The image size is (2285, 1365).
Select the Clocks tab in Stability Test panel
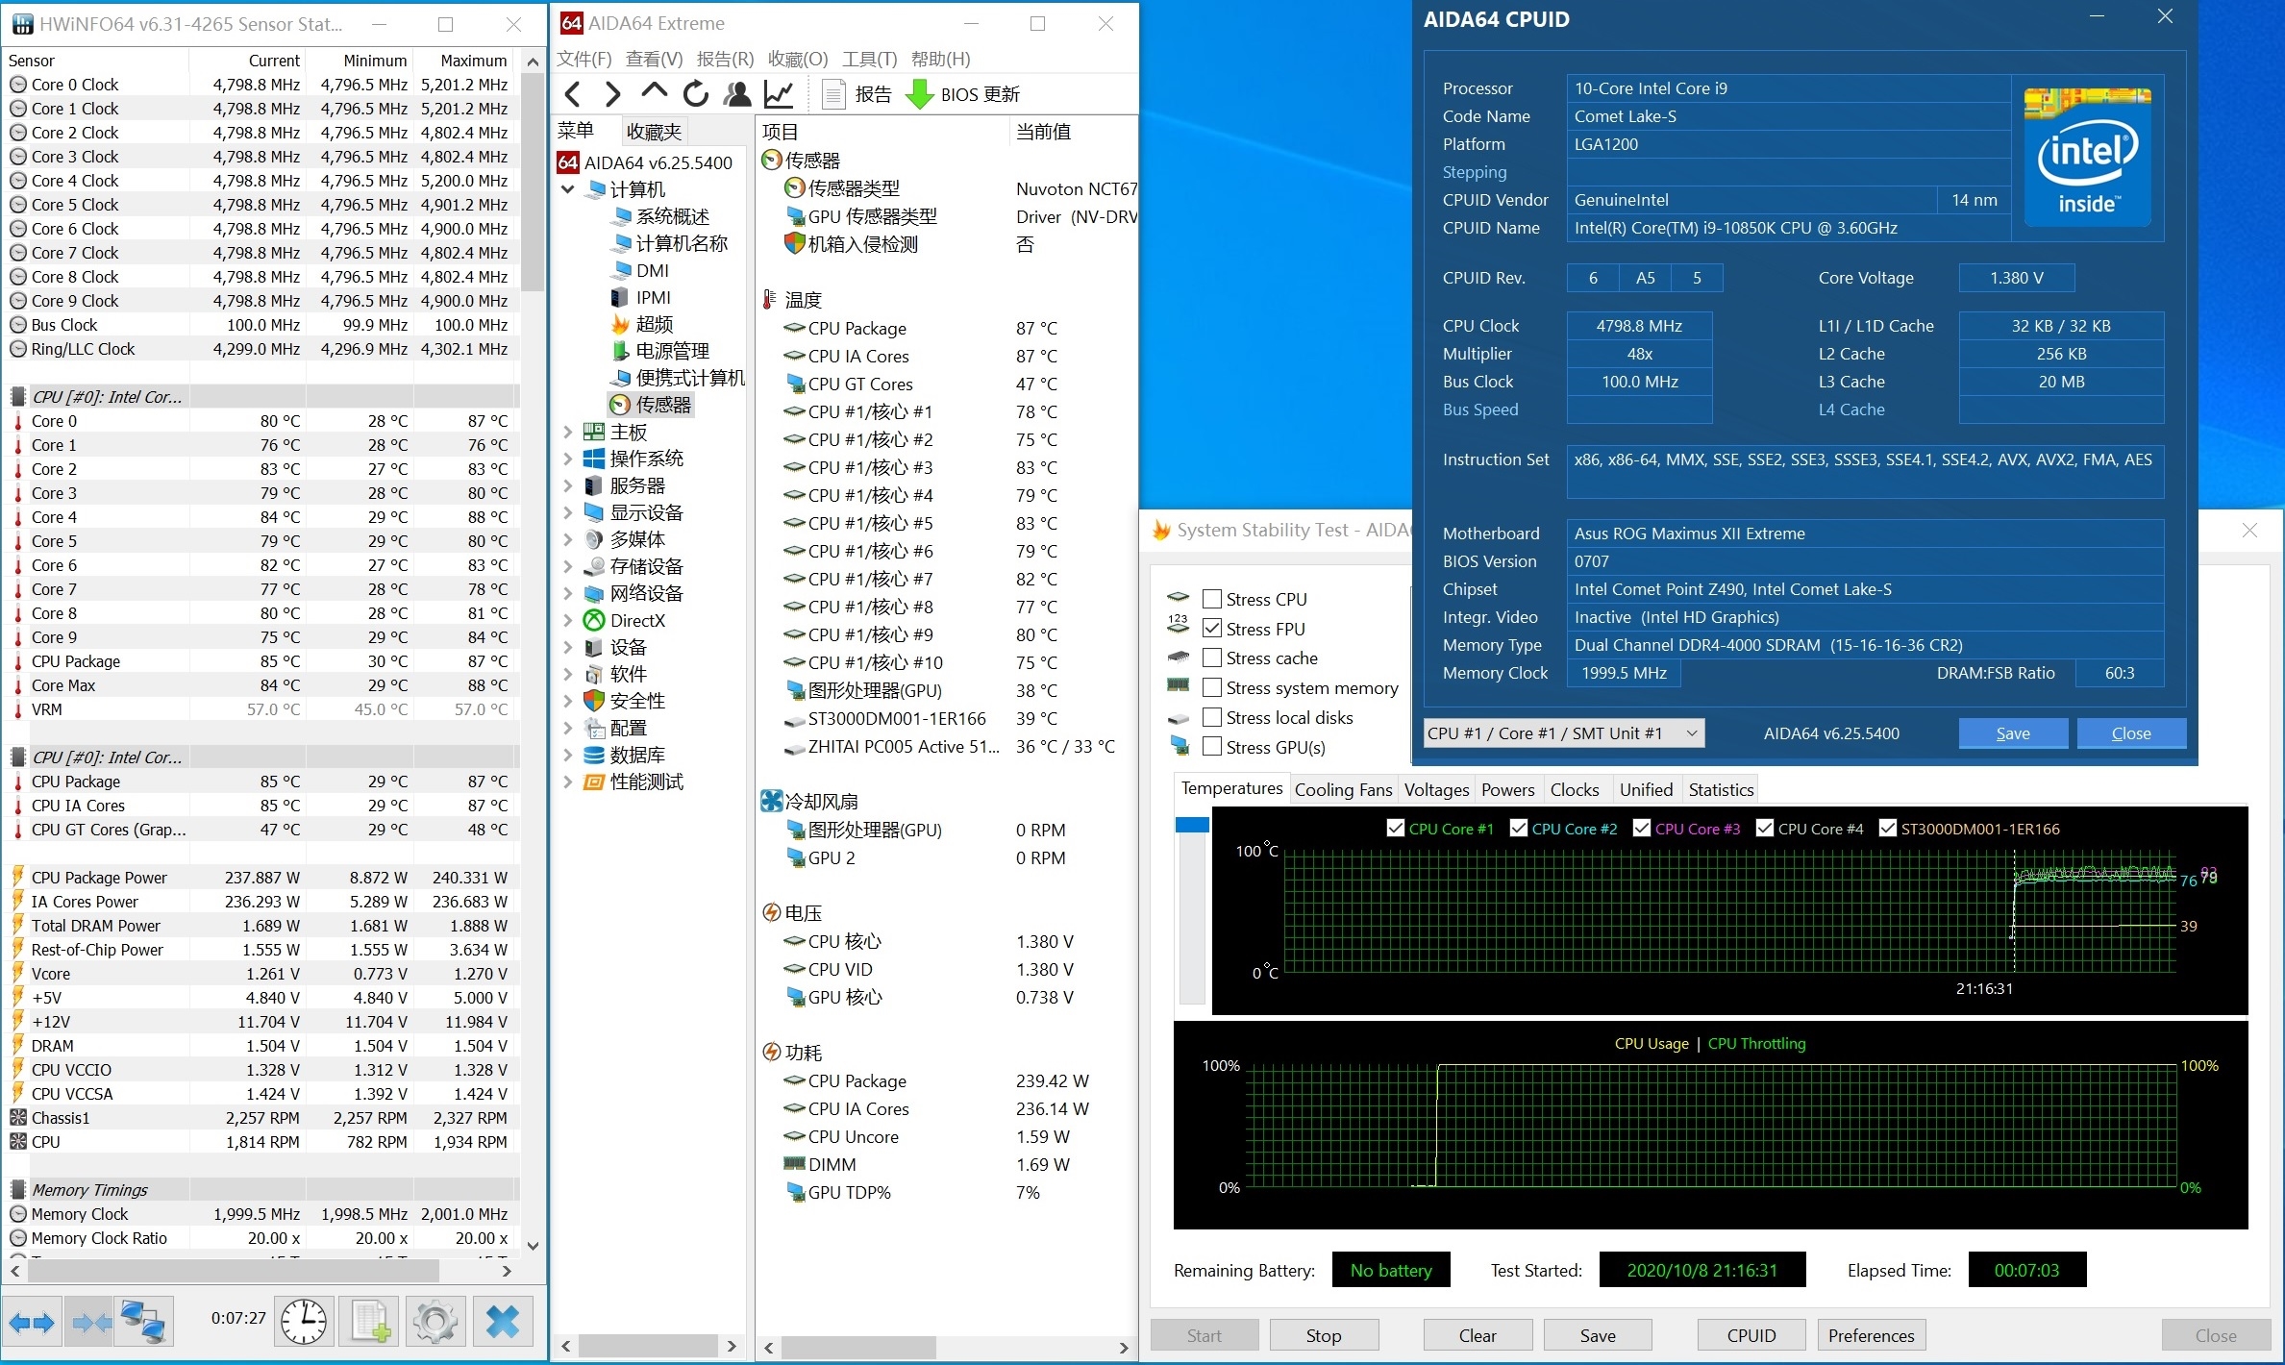[1572, 791]
